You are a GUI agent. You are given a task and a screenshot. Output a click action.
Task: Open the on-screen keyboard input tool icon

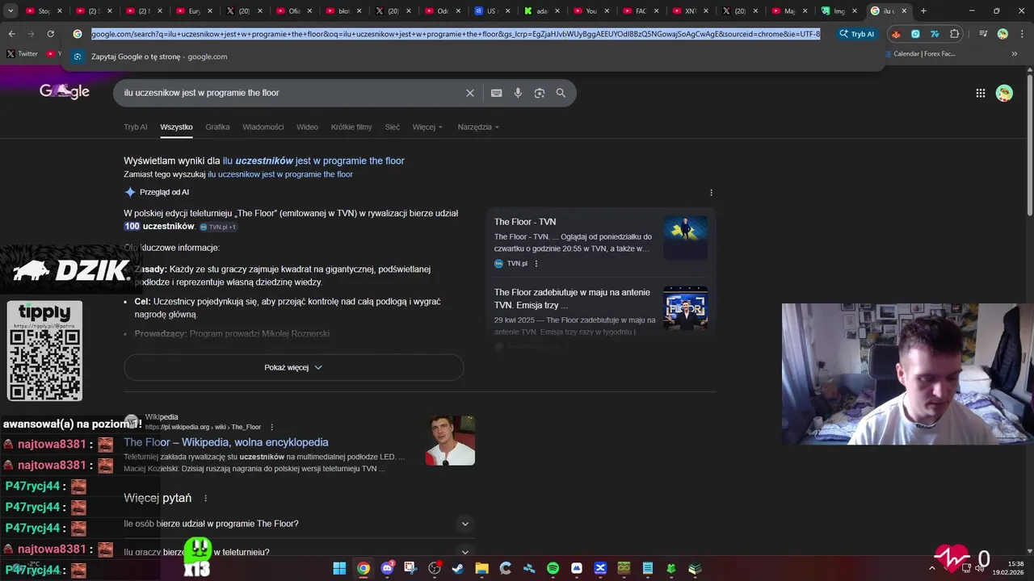496,93
